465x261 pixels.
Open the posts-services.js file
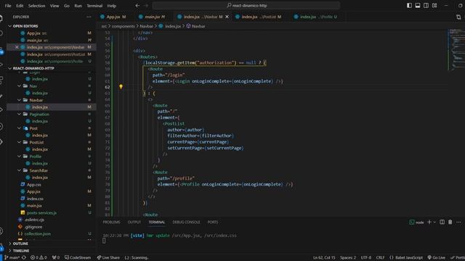(41, 212)
